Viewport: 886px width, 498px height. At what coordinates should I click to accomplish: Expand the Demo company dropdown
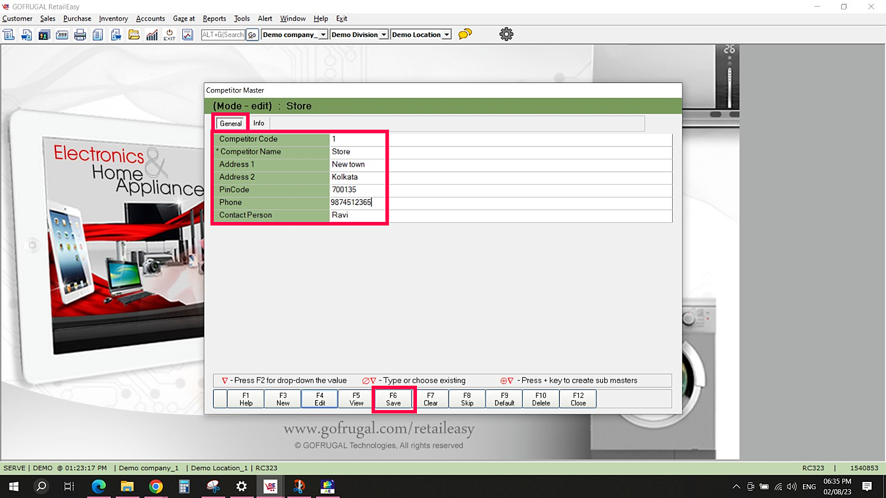pyautogui.click(x=323, y=34)
